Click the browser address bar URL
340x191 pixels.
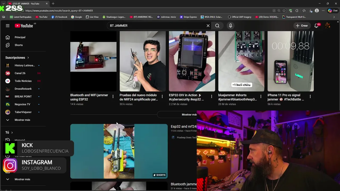(59, 11)
